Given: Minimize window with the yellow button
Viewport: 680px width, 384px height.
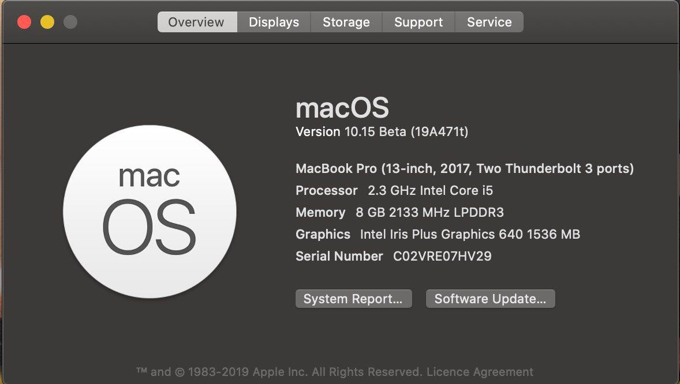Looking at the screenshot, I should click(x=47, y=22).
